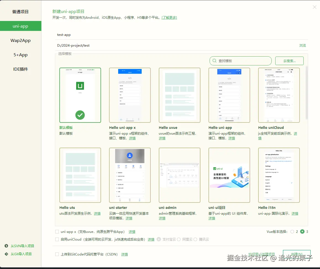
Task: Edit the project path D:/2024-project/test
Action: [x=176, y=46]
